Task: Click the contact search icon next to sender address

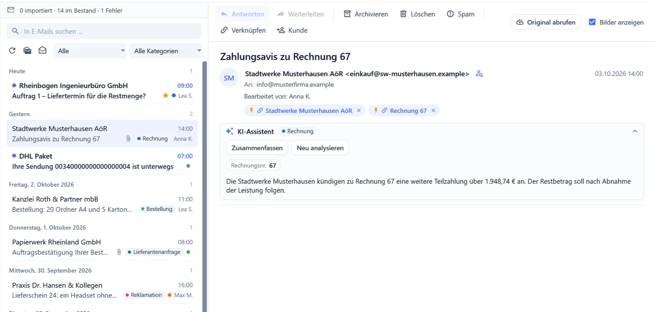Action: (479, 74)
